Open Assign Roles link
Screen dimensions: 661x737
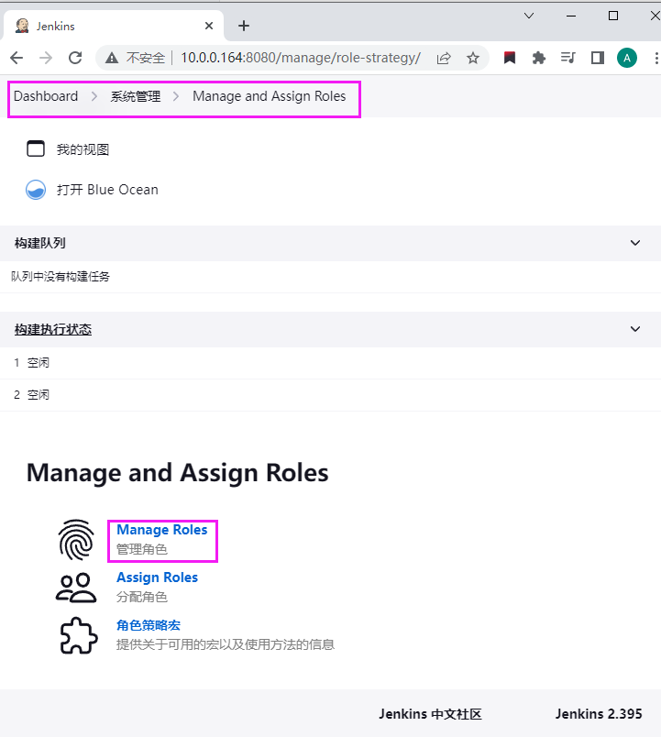(157, 577)
